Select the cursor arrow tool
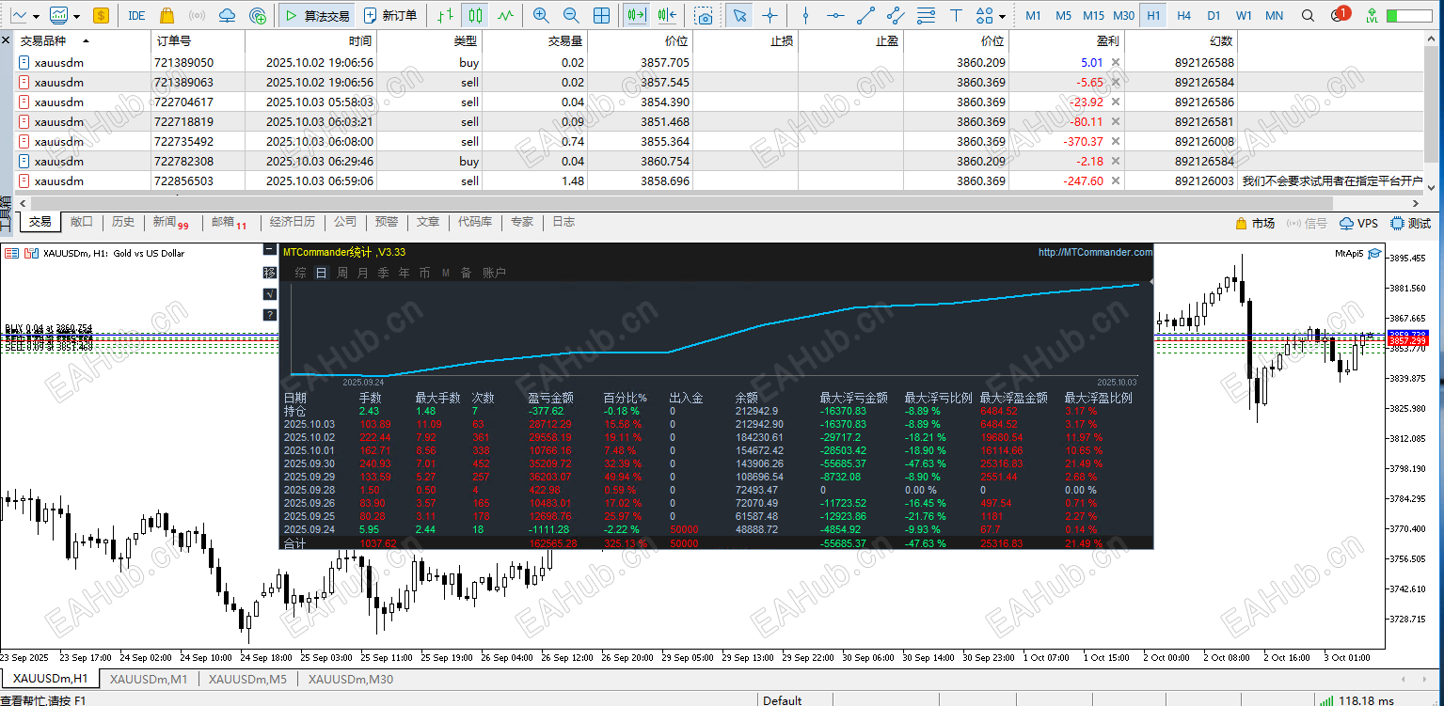Screen dimensions: 1444x706 739,15
